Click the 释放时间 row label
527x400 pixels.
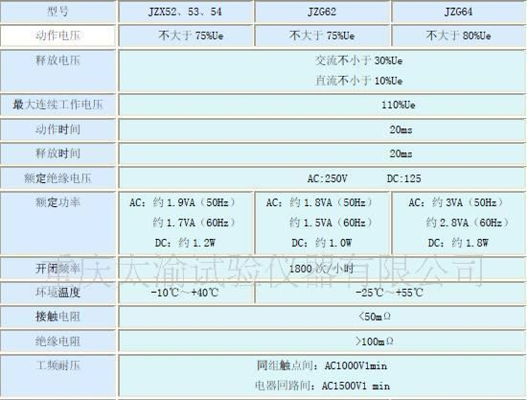pyautogui.click(x=57, y=153)
